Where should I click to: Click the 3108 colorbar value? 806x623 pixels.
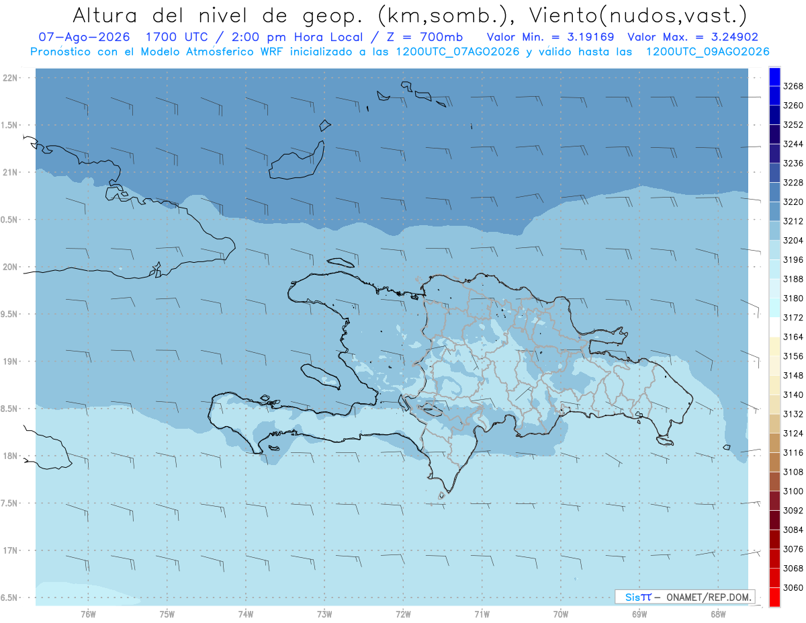[793, 472]
